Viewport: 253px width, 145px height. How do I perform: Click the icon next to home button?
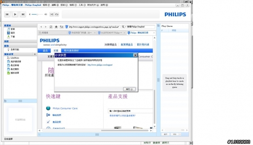point(62,27)
